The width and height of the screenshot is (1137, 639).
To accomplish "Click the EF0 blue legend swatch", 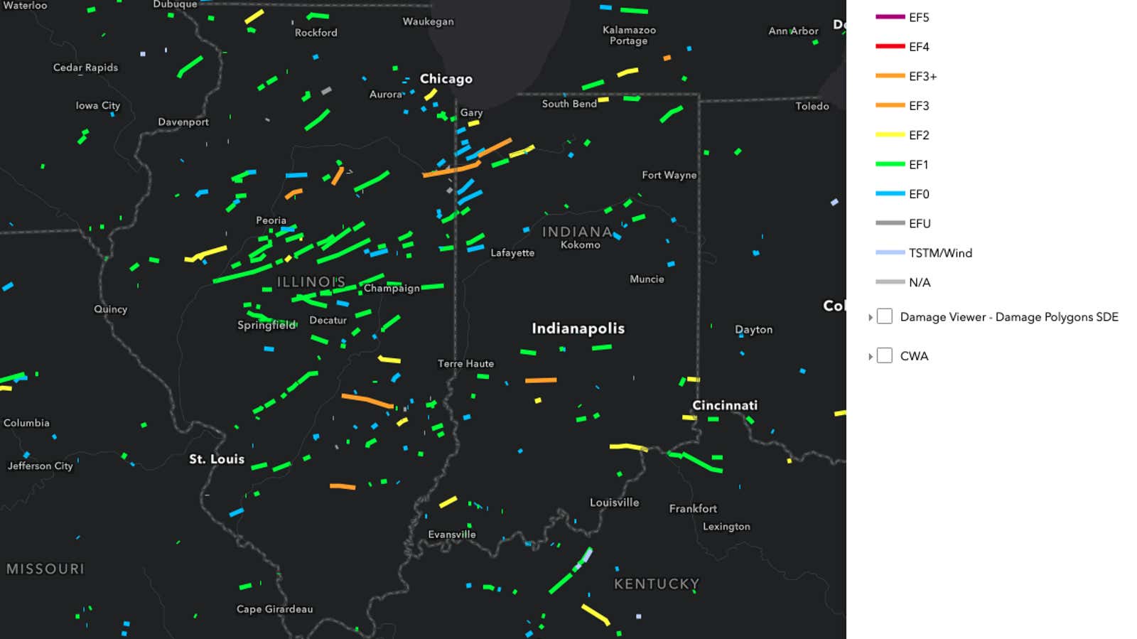I will [890, 193].
